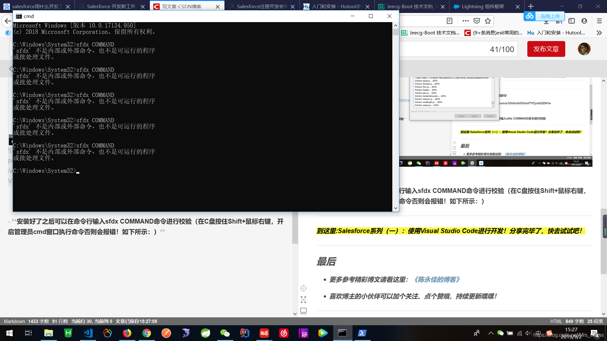Viewport: 607px width, 341px height.
Task: Click the reader view icon in address bar
Action: click(x=449, y=21)
